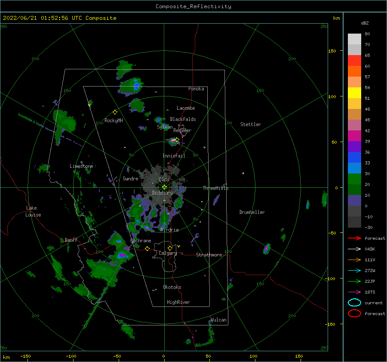This screenshot has width=387, height=362.
Task: Pick the bright yellow 51-54 dBZ swatch
Action: [x=354, y=93]
